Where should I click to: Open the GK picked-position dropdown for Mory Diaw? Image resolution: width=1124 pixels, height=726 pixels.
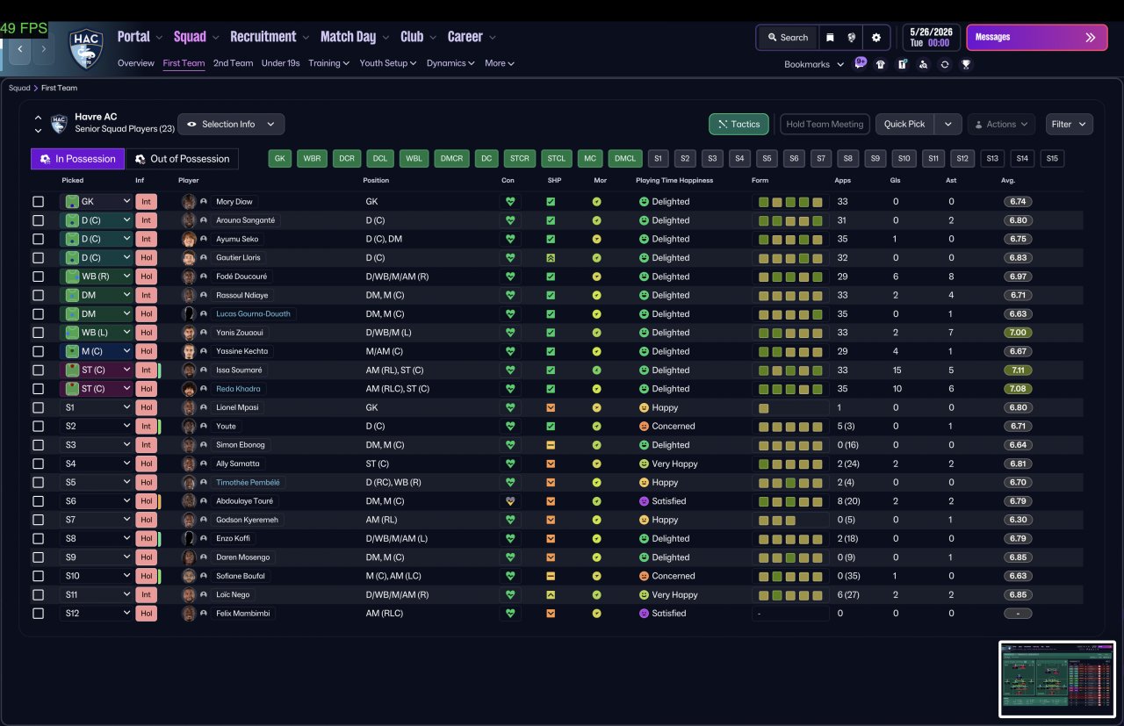(x=97, y=202)
